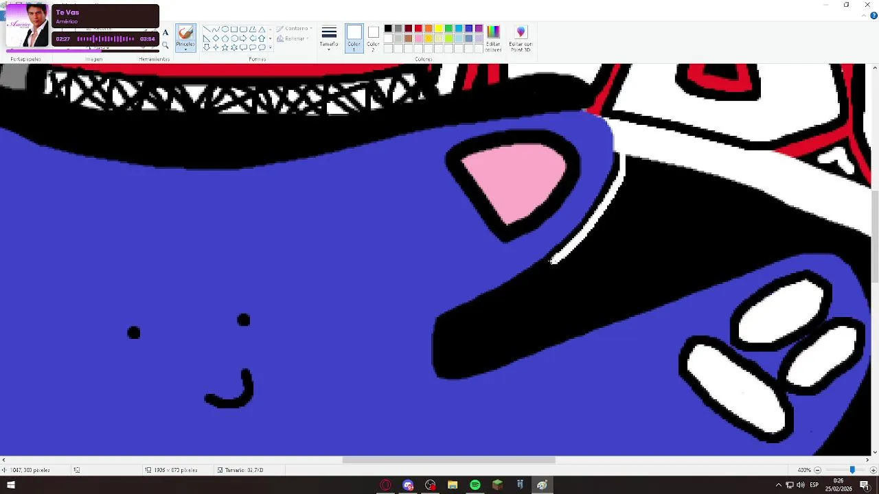Choose the black color swatch
The image size is (879, 494).
pyautogui.click(x=388, y=28)
